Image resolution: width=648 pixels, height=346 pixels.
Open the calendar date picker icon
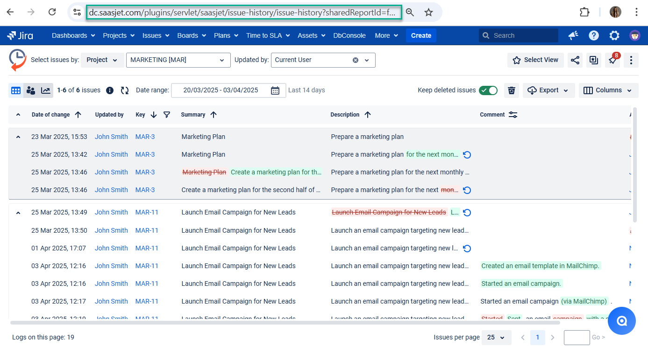[x=275, y=90]
